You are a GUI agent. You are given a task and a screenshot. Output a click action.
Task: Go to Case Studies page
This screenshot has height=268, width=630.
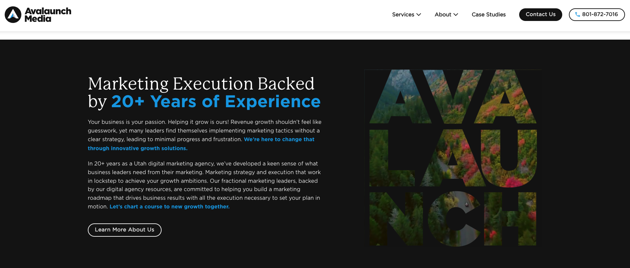coord(488,15)
